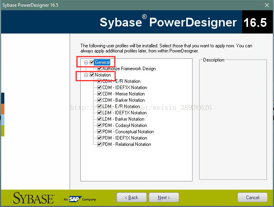
Task: Toggle PDM - IDEF1X Notation checkbox
Action: pos(100,138)
